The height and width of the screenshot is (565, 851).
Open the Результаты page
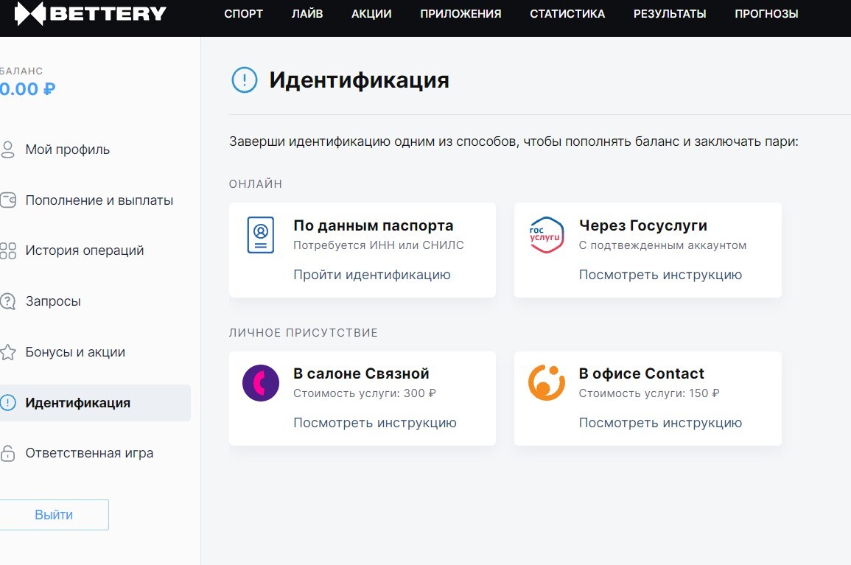point(670,13)
